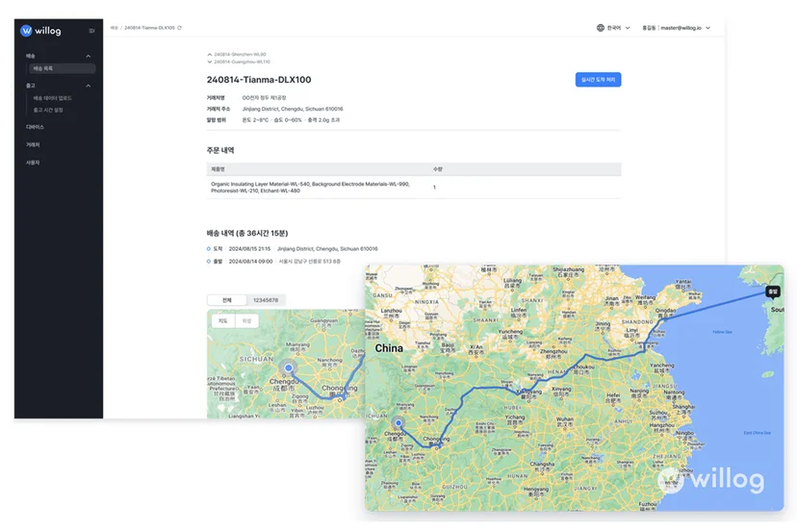The height and width of the screenshot is (531, 797).
Task: Collapse the 배송 sidebar section chevron
Action: tap(89, 56)
